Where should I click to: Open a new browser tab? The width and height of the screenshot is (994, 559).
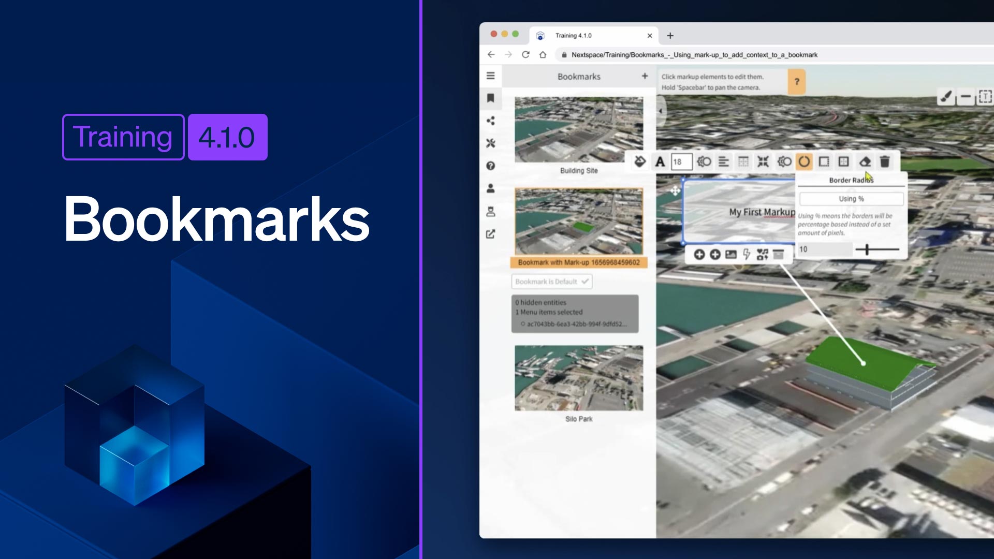tap(670, 36)
